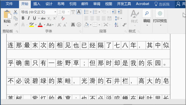Click the Sort A-Z icon
Image resolution: width=186 pixels, height=105 pixels.
117,25
